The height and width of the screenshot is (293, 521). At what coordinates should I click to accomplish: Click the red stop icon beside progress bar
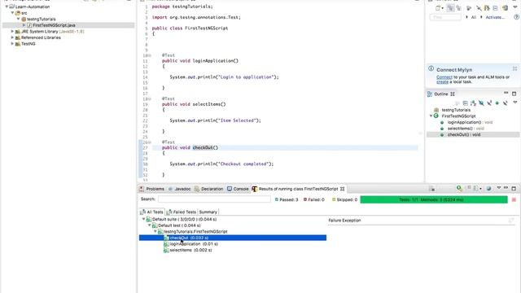[x=514, y=199]
